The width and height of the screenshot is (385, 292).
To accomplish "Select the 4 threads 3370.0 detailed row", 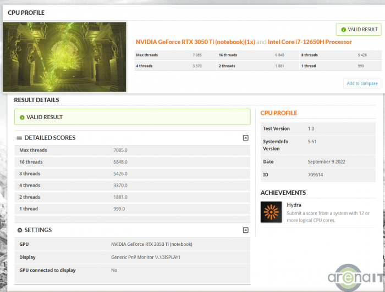I will pyautogui.click(x=133, y=186).
